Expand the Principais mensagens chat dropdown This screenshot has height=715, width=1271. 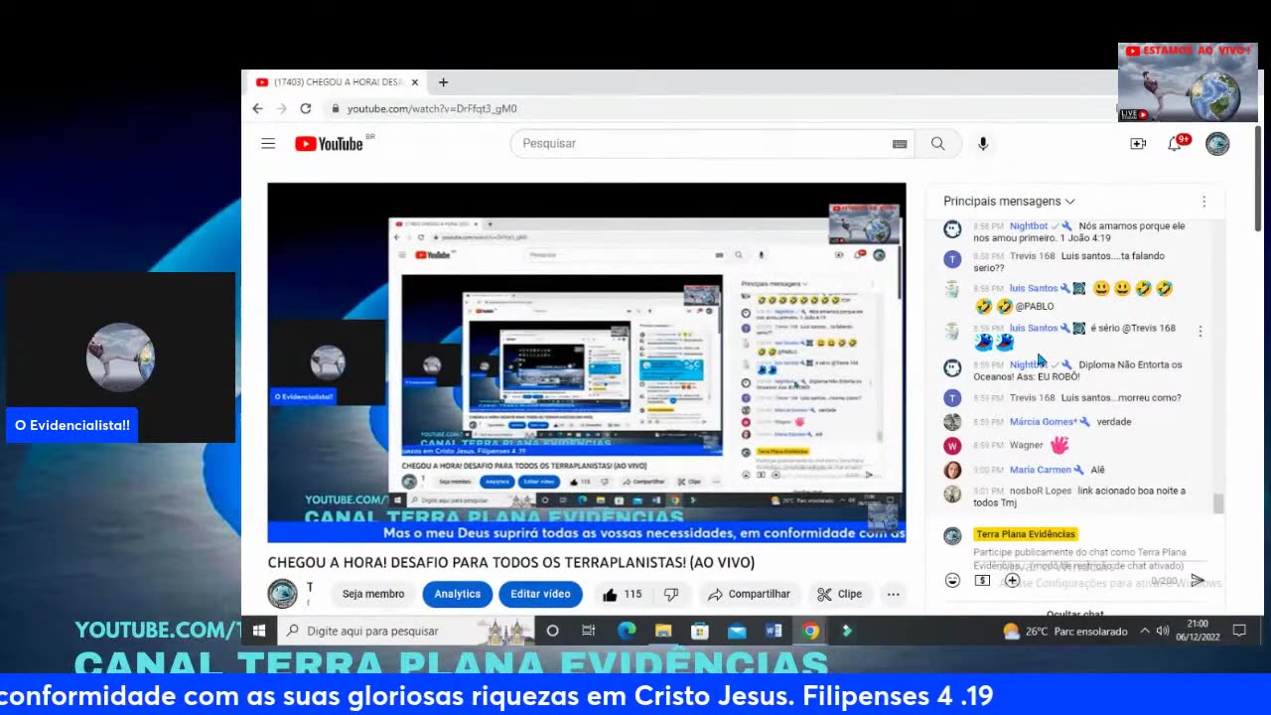pos(1009,201)
